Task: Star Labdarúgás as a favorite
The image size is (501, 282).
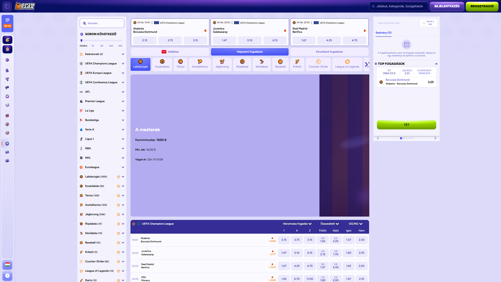Action: coord(119,177)
